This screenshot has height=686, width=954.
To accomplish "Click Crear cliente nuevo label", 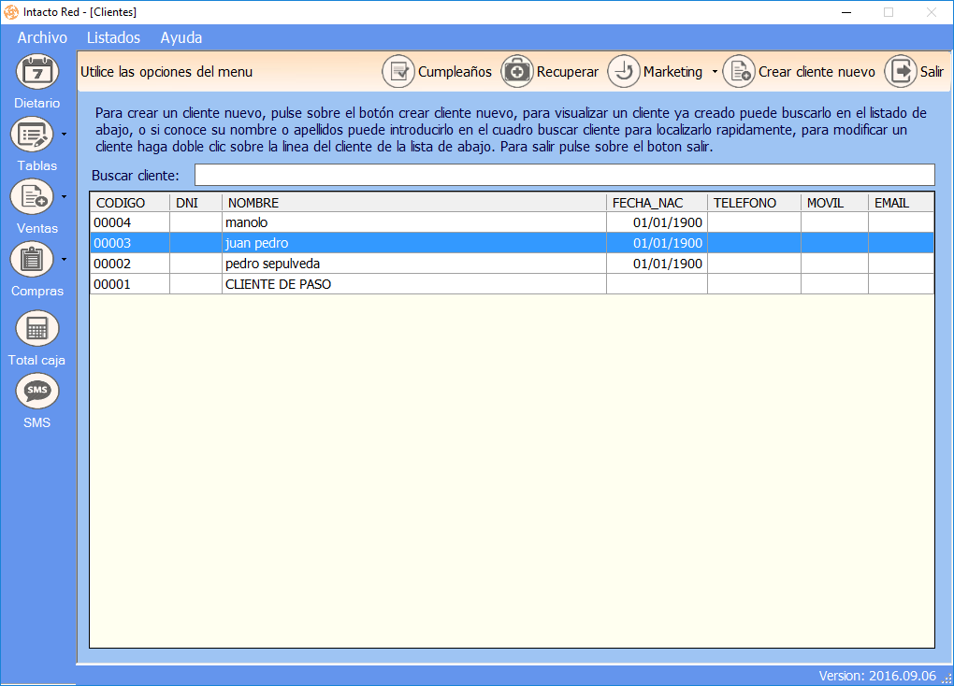I will pyautogui.click(x=817, y=72).
